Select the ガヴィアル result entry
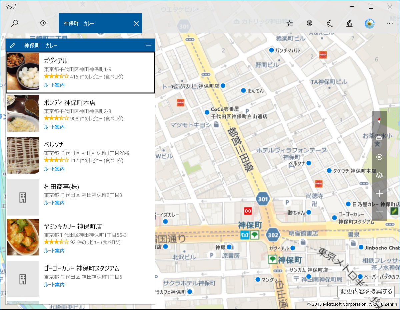The height and width of the screenshot is (310, 400). click(80, 72)
